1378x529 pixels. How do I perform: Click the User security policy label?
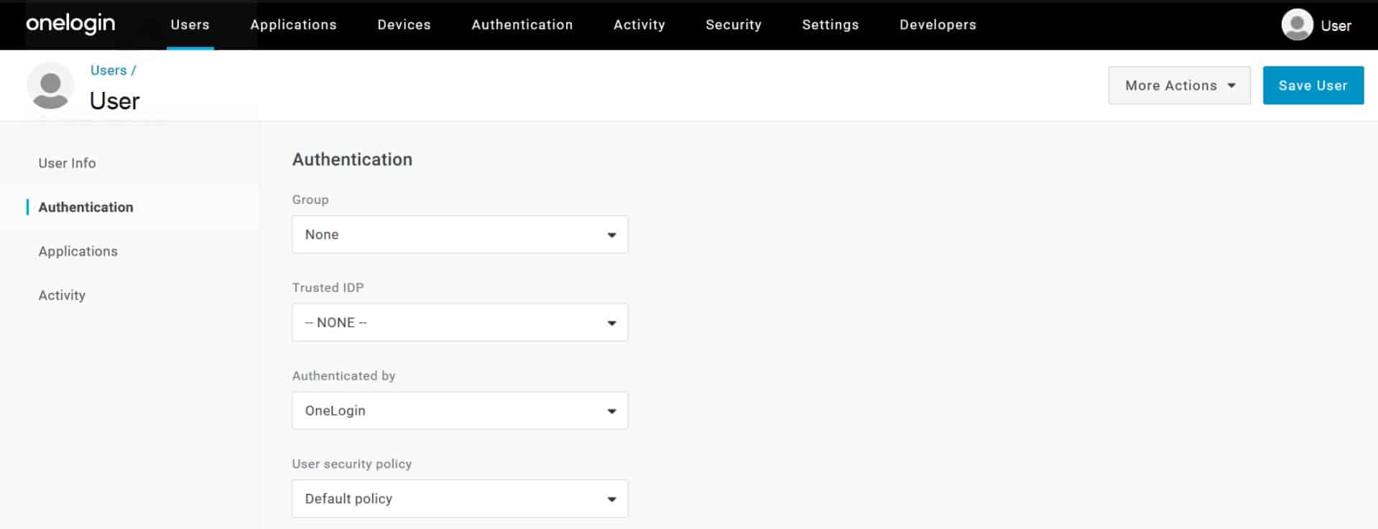pyautogui.click(x=351, y=464)
